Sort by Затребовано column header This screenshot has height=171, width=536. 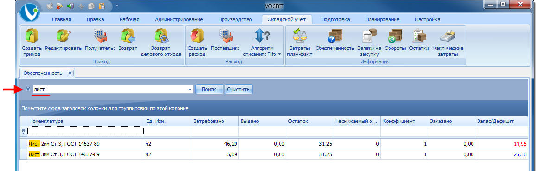[x=215, y=121]
